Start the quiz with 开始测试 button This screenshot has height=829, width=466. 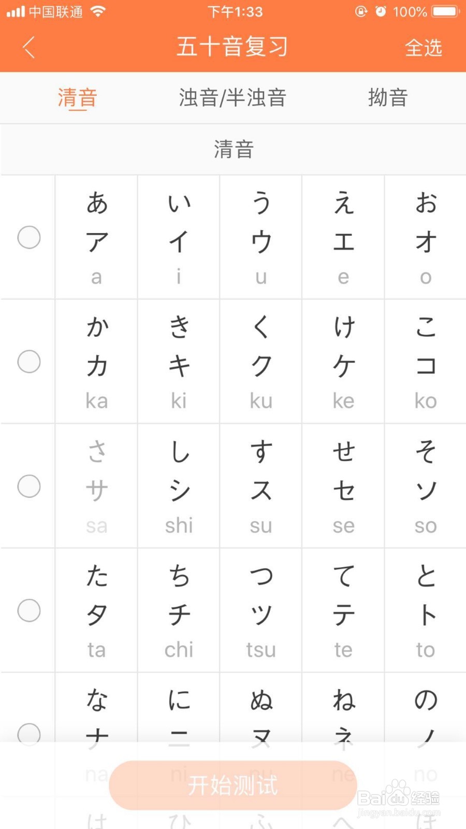(x=233, y=785)
